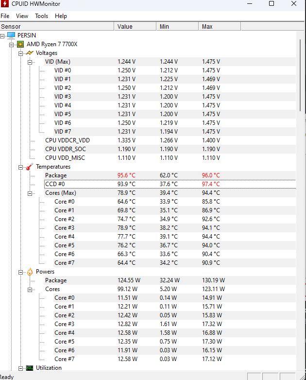
Task: Minimize the HWMonitor window
Action: tap(250, 3)
